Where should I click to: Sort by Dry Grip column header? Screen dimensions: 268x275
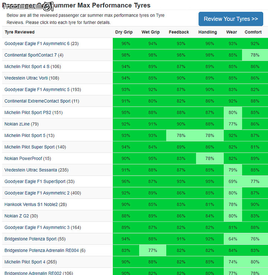(x=124, y=32)
